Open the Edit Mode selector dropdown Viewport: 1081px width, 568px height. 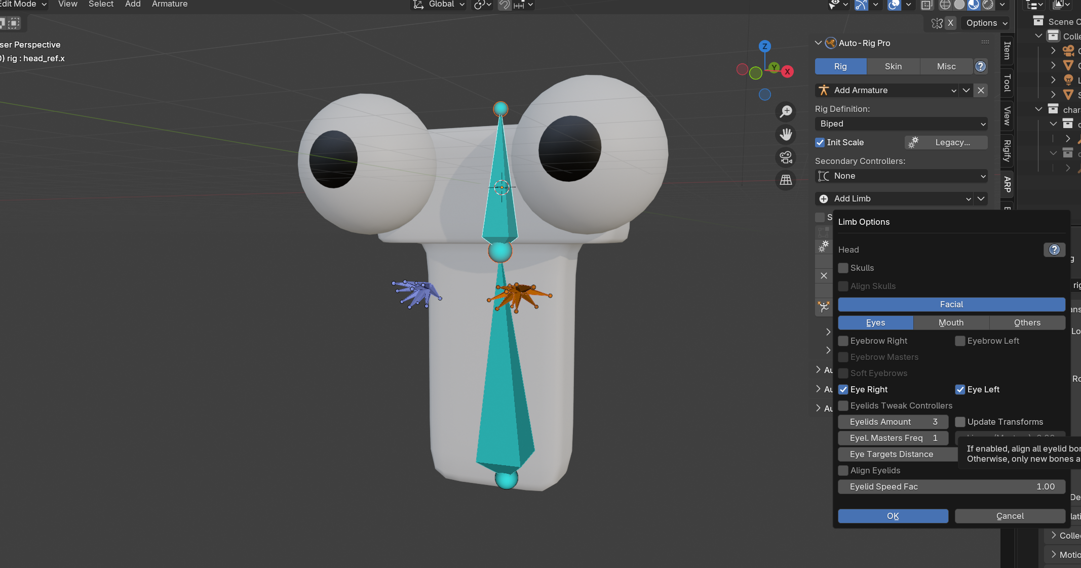[23, 5]
